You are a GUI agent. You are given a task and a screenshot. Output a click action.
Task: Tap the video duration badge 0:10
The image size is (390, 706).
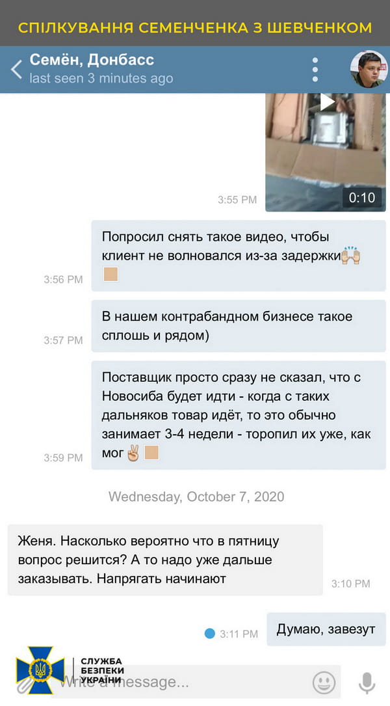[362, 197]
